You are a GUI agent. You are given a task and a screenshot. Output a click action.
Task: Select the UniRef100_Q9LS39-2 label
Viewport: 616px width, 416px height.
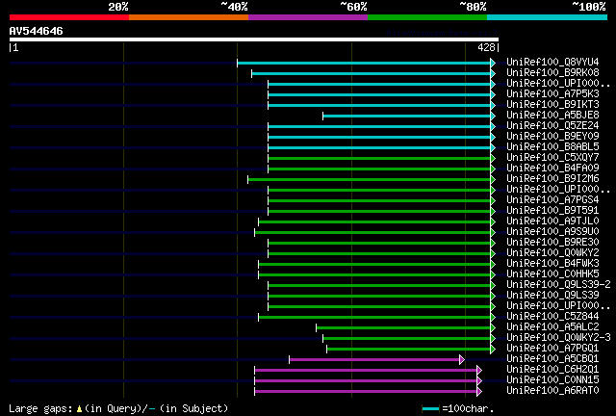point(558,284)
